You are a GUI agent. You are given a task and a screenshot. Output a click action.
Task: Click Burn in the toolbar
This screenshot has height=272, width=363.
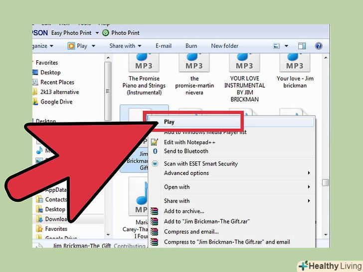(191, 46)
